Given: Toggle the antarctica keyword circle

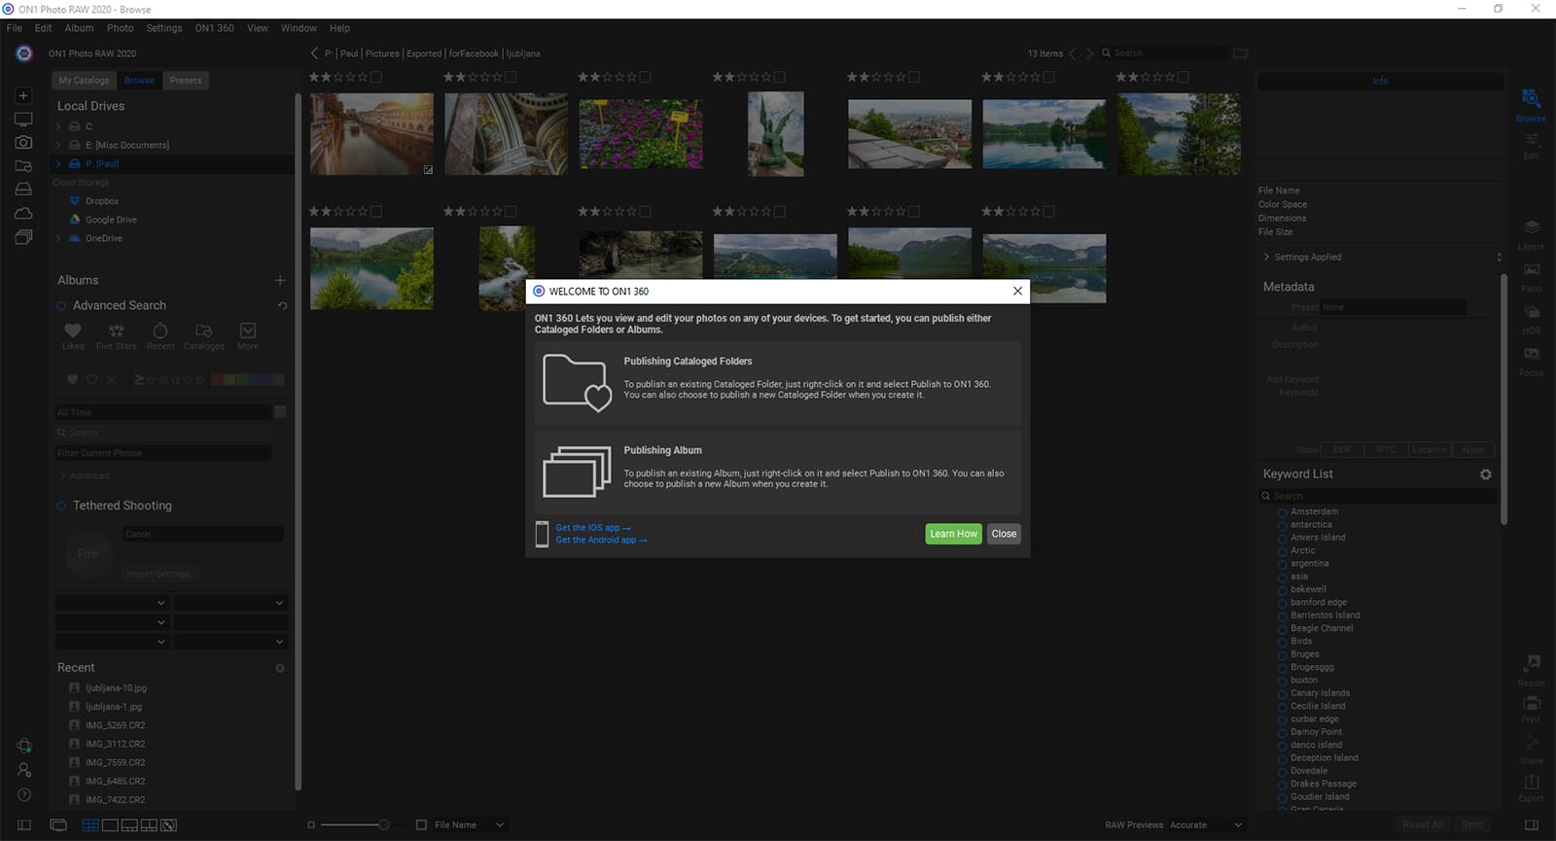Looking at the screenshot, I should tap(1282, 525).
